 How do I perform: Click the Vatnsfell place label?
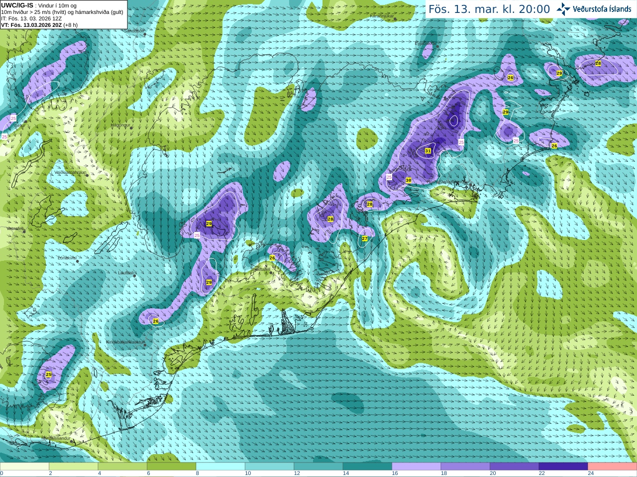[x=15, y=228]
